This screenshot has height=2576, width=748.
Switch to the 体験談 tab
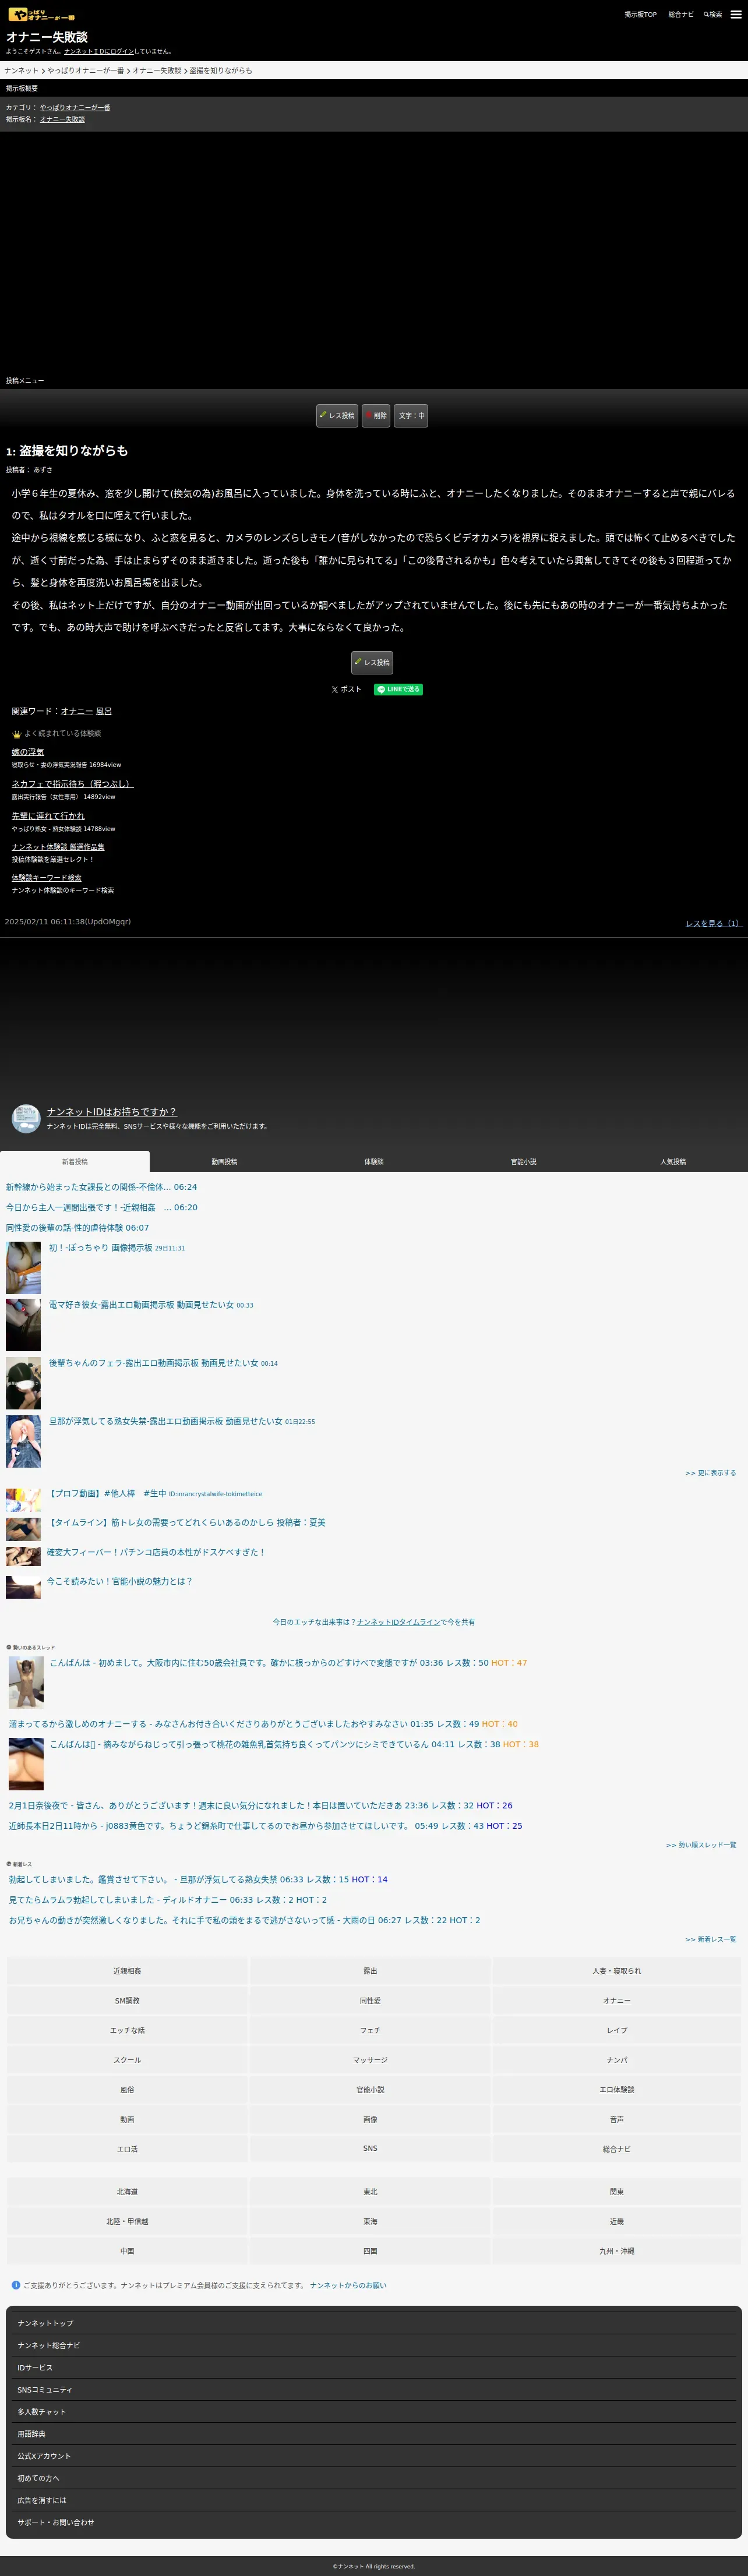click(x=374, y=1161)
